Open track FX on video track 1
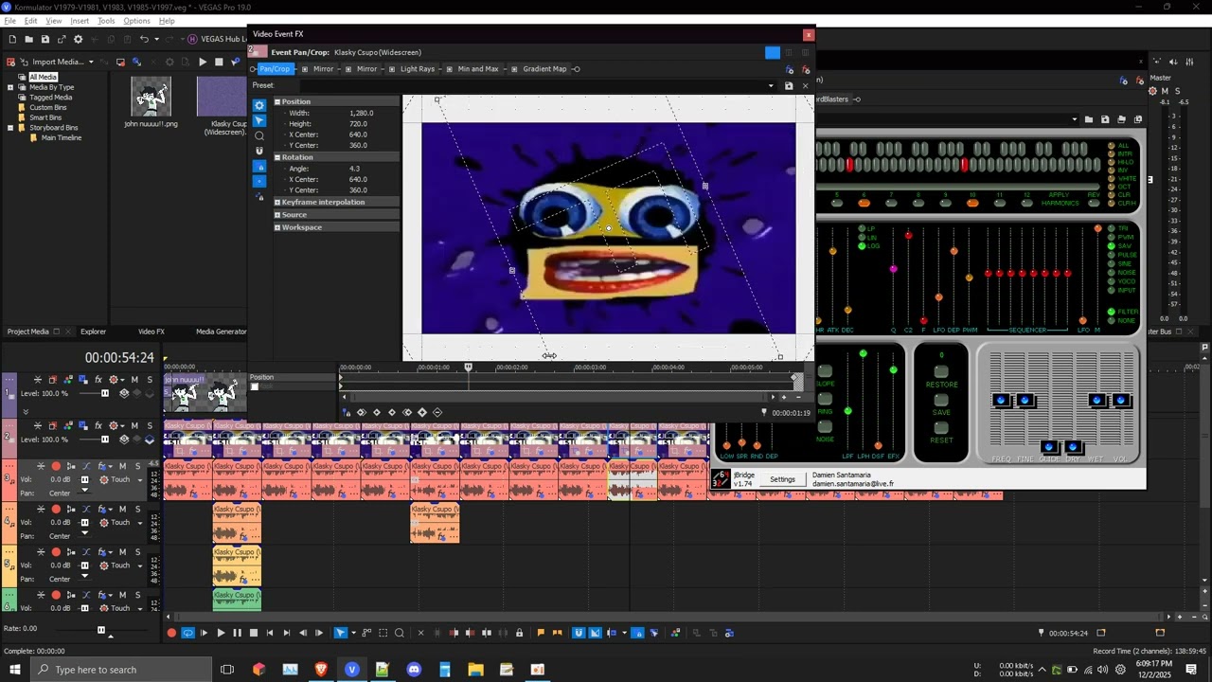Image resolution: width=1212 pixels, height=682 pixels. click(98, 380)
